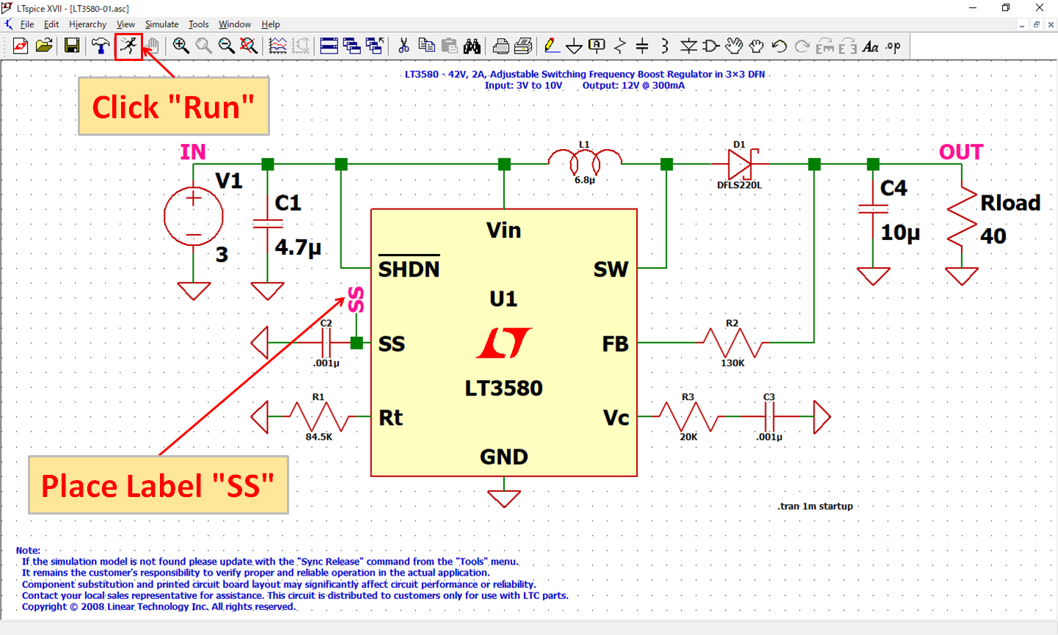Select the Inductor tool
The width and height of the screenshot is (1058, 635).
(665, 46)
